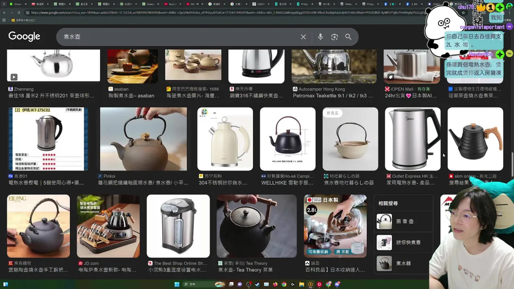Click the page vertical scrollbar thumb
The image size is (514, 289).
point(512,165)
